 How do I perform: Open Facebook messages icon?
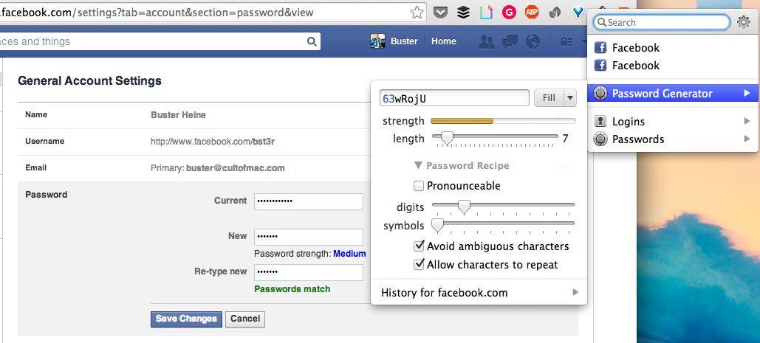click(x=510, y=42)
